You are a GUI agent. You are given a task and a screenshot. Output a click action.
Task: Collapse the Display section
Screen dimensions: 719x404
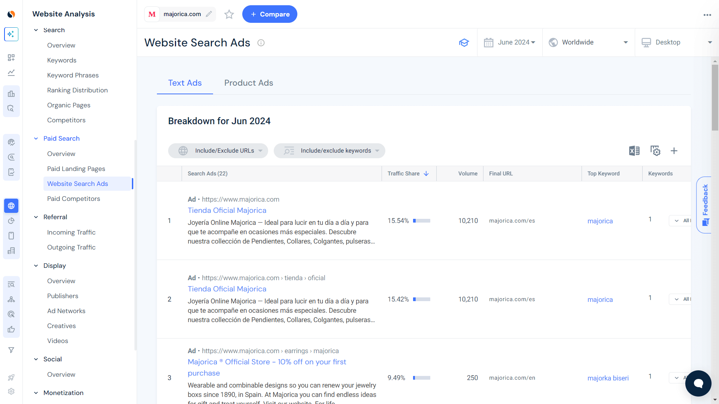pyautogui.click(x=36, y=266)
